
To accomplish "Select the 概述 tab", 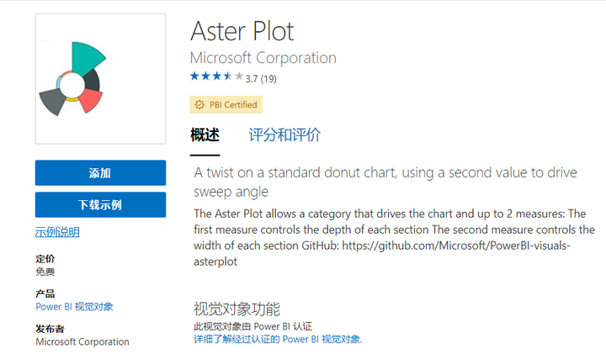I will tap(205, 135).
